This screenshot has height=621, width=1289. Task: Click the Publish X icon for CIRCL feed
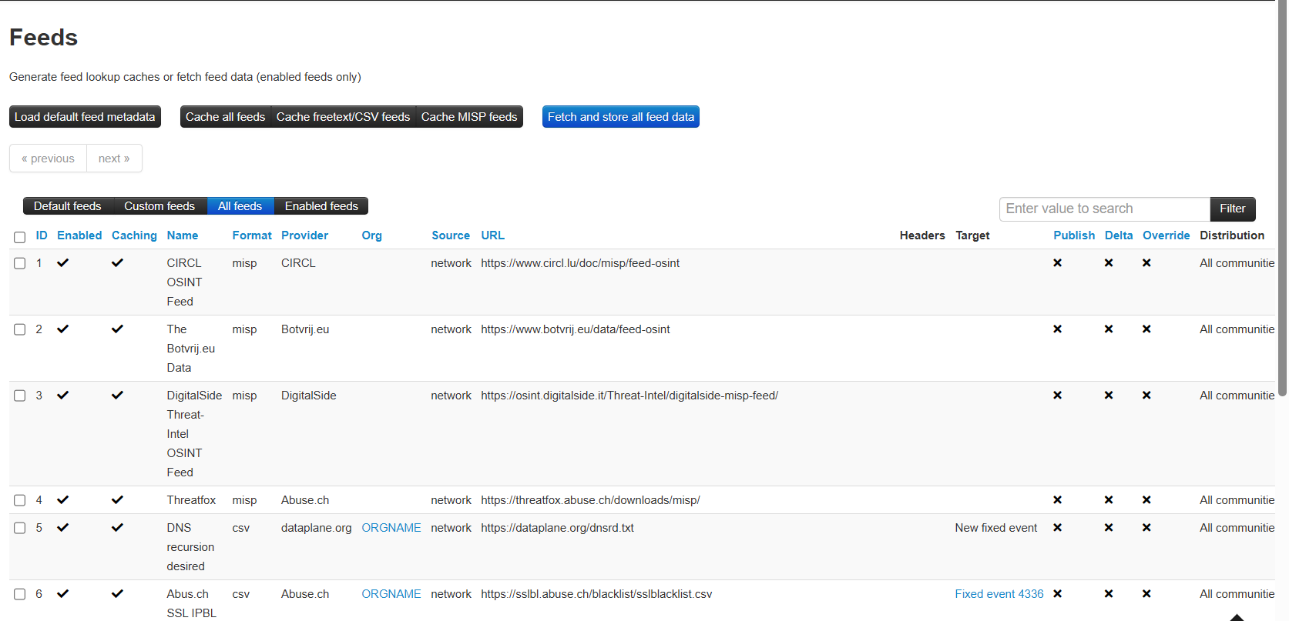pos(1057,263)
